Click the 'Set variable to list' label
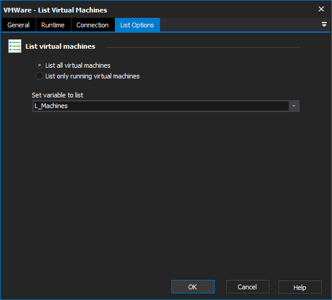332x300 pixels. pos(57,95)
